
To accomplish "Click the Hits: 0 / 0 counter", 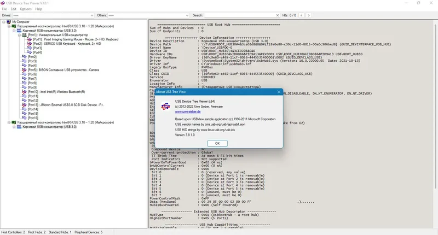I will point(289,15).
